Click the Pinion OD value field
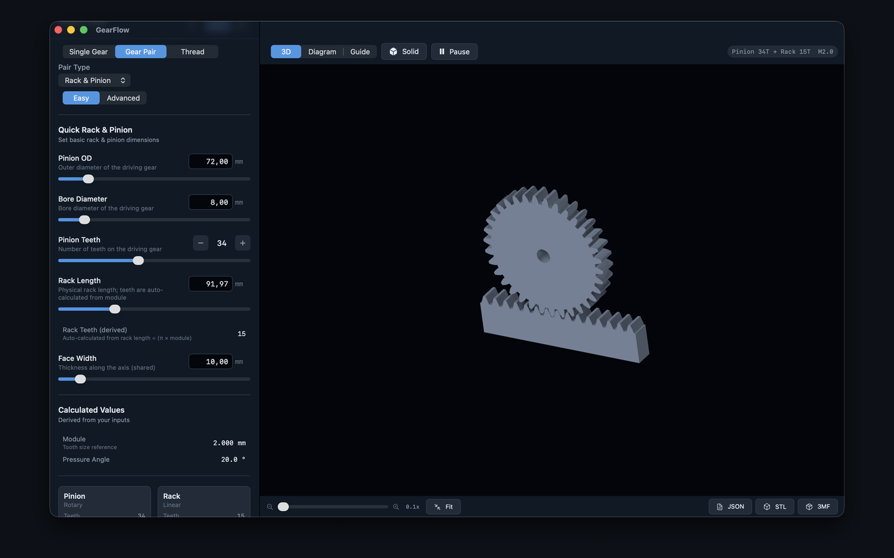 [210, 161]
